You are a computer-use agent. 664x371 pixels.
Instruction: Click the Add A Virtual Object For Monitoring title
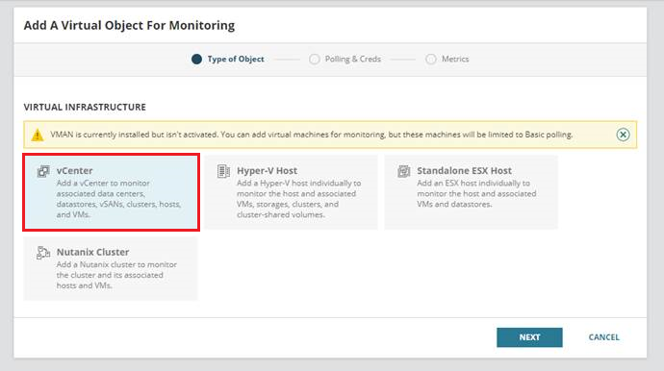(129, 25)
